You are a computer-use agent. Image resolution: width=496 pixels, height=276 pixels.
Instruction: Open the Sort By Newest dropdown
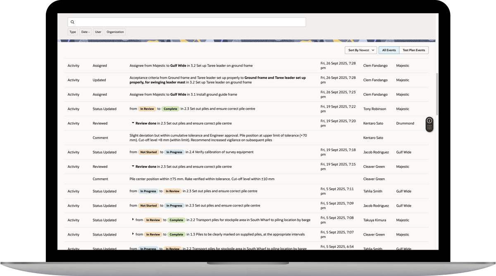click(360, 50)
